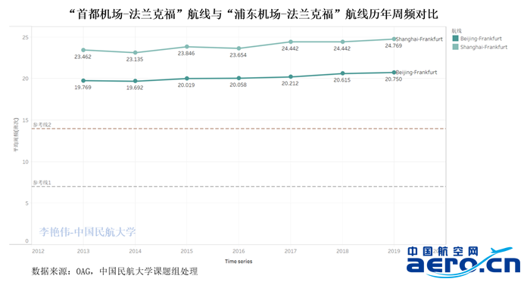Select the Beijing-Frankfurt legend label

(x=481, y=39)
